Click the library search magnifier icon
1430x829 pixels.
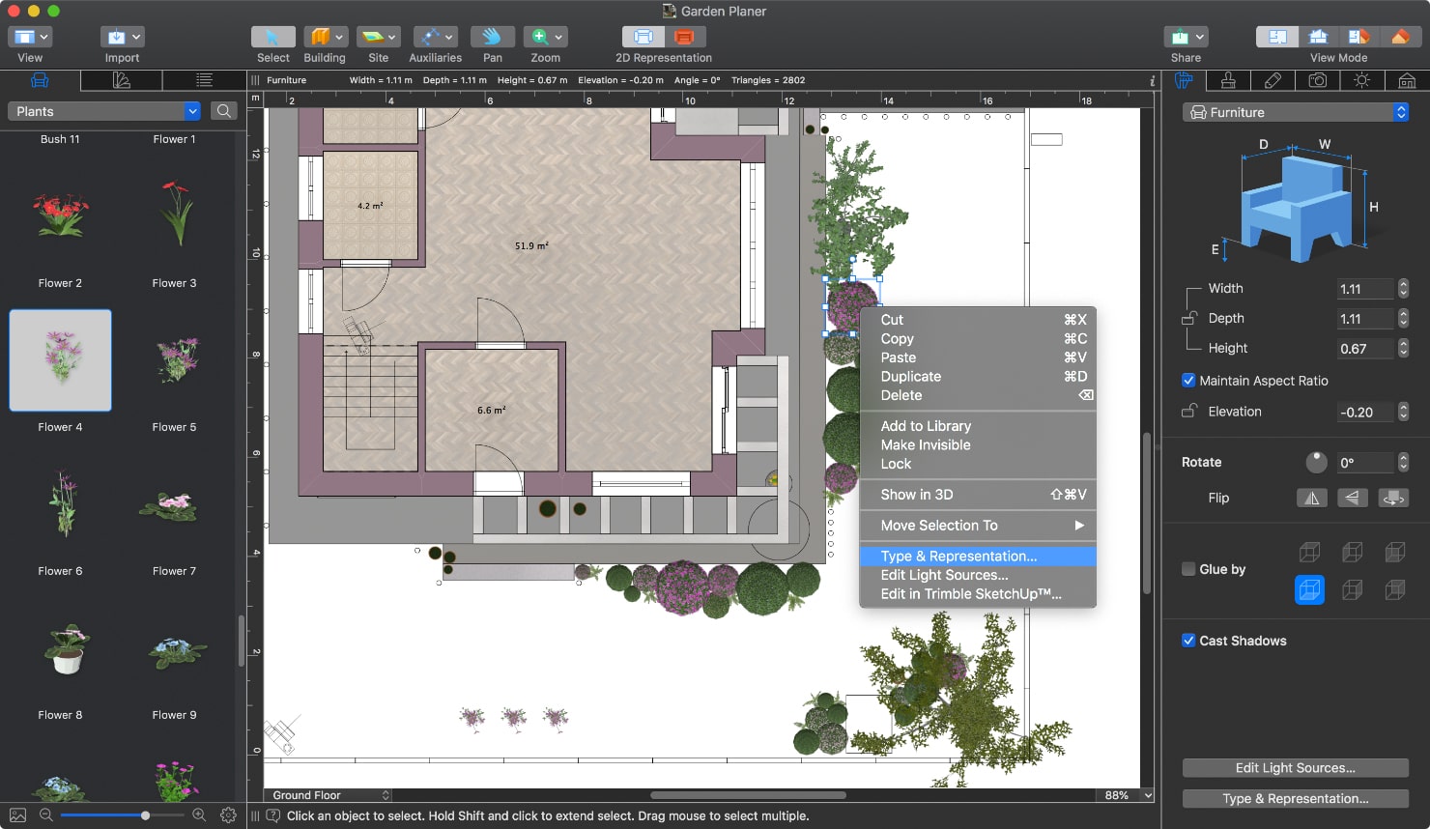[223, 111]
